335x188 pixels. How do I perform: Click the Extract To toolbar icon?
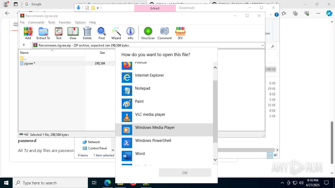[43, 33]
